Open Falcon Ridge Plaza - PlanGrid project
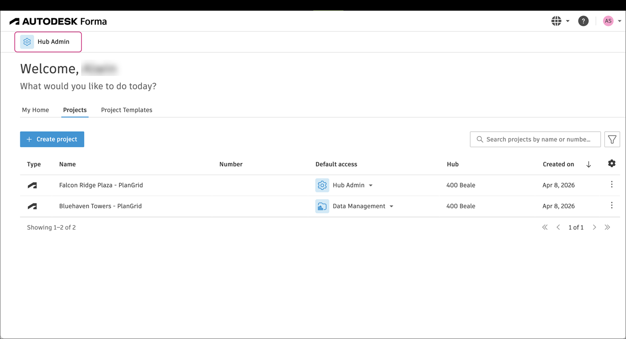The width and height of the screenshot is (626, 339). [x=101, y=185]
